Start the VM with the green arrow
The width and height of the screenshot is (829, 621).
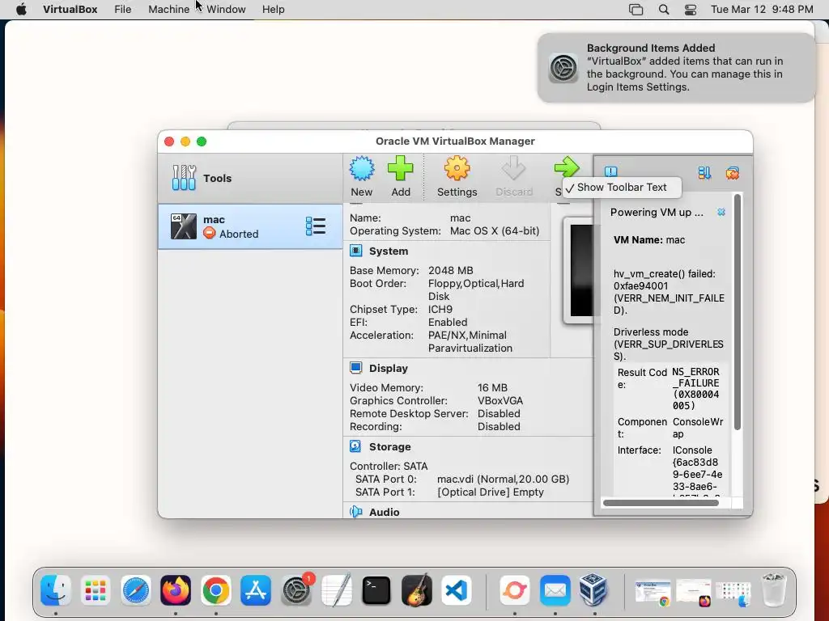tap(567, 168)
